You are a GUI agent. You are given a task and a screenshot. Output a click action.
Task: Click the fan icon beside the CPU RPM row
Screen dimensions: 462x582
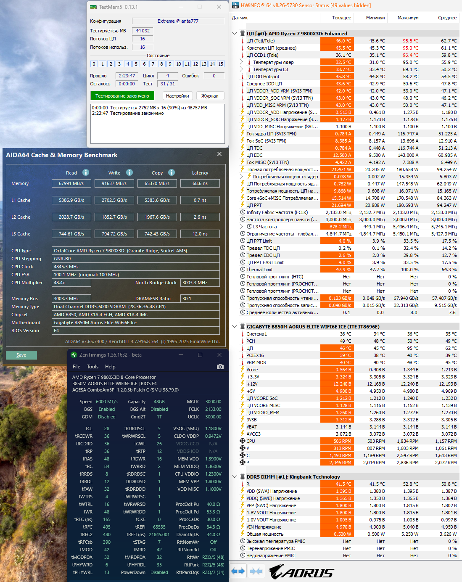(243, 441)
